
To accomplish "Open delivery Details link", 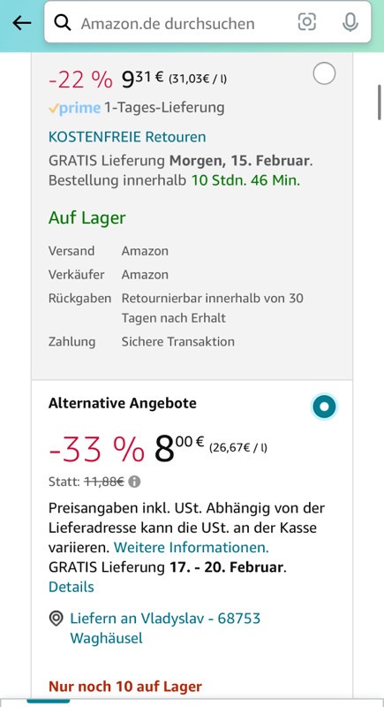I will 72,587.
